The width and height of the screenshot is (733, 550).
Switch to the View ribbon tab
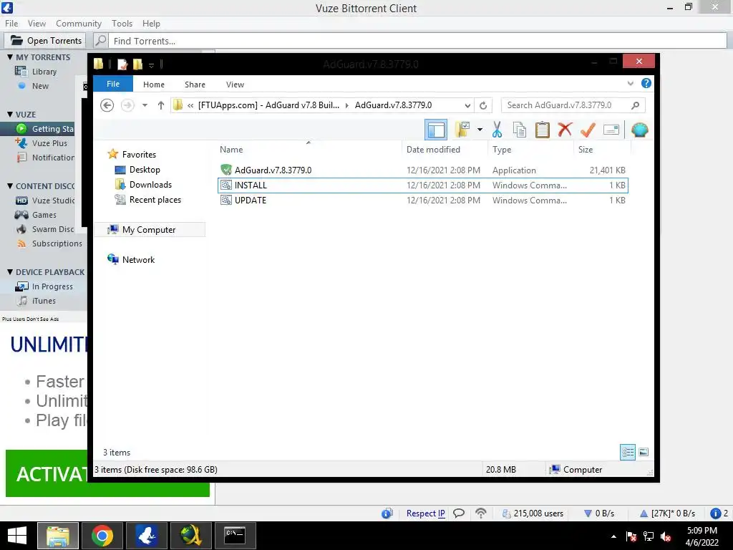pos(235,85)
